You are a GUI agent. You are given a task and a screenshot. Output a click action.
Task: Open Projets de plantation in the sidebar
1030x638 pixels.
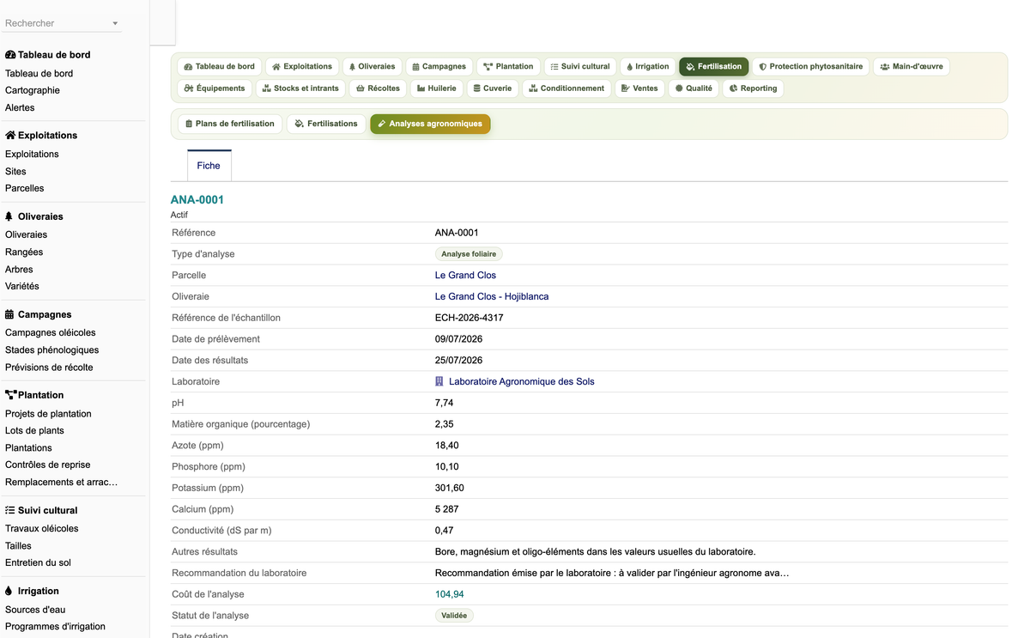48,413
